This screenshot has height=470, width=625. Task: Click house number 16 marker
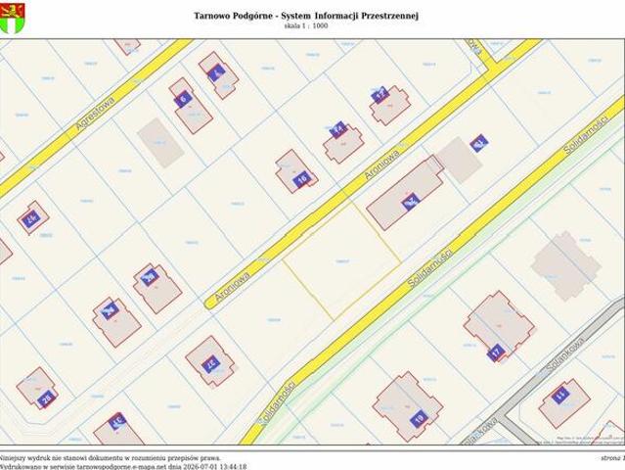[x=302, y=179]
